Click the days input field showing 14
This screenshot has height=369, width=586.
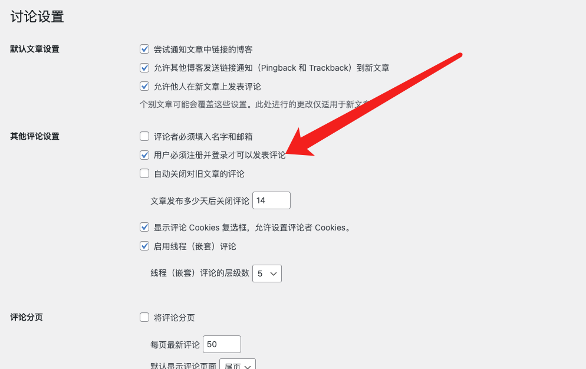(x=271, y=200)
